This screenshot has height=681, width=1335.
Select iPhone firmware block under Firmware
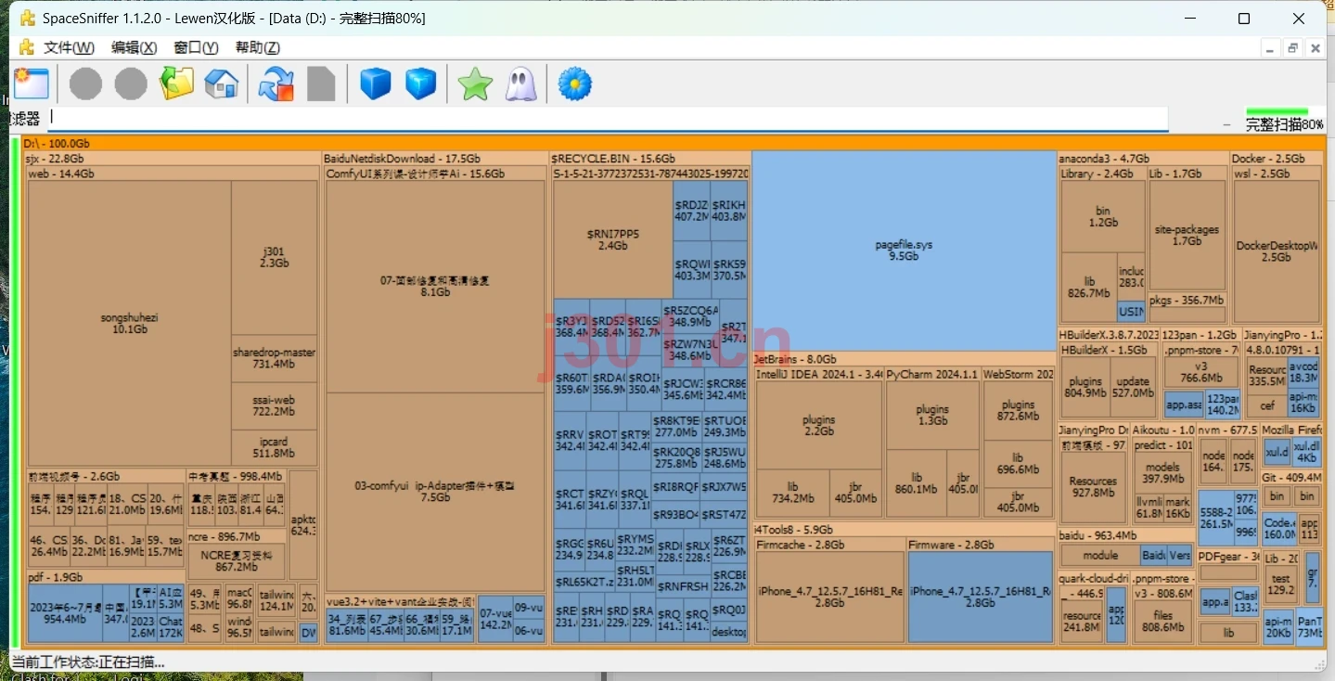[980, 597]
